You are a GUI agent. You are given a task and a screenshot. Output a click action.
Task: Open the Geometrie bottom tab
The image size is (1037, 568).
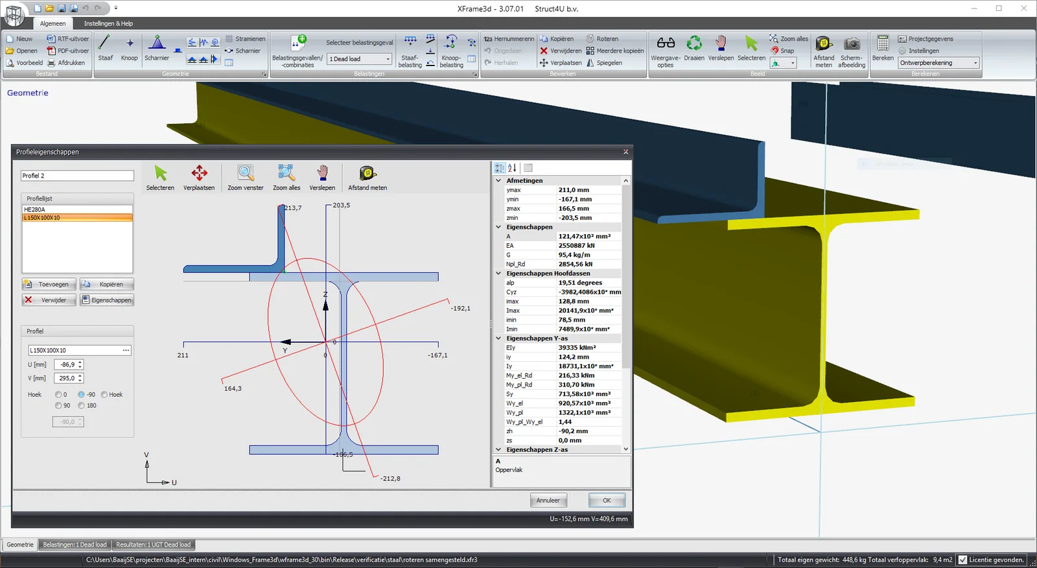pyautogui.click(x=20, y=545)
